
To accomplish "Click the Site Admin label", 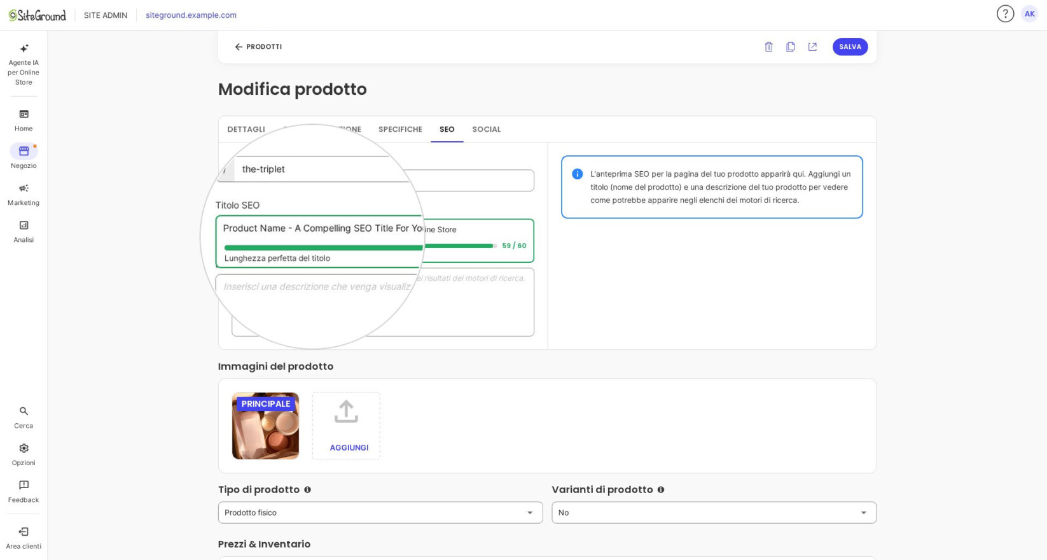I will (106, 15).
